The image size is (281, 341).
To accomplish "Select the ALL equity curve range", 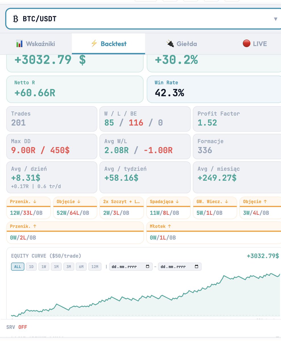I will 17,267.
